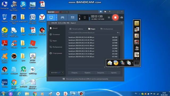Open О программе in Bandicam sidebar
Viewport: 170px width, 96px height.
56,53
